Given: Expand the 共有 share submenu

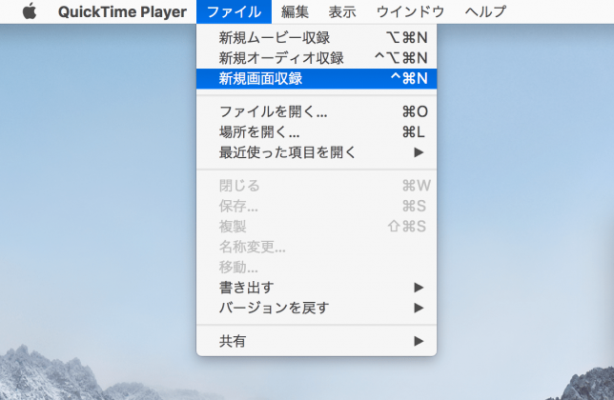Looking at the screenshot, I should click(317, 341).
